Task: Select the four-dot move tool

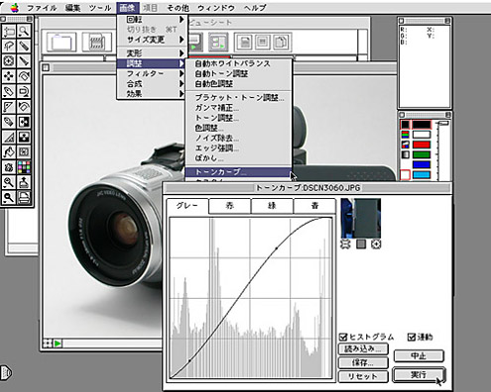Action: pos(9,76)
